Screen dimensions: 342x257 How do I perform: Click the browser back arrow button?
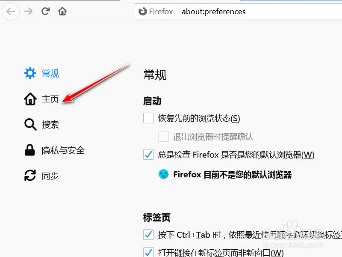tap(10, 11)
